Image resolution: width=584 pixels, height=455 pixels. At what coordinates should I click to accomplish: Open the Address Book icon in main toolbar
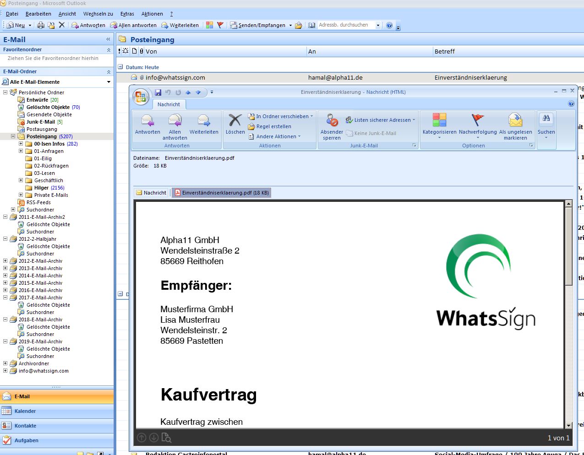(x=311, y=25)
